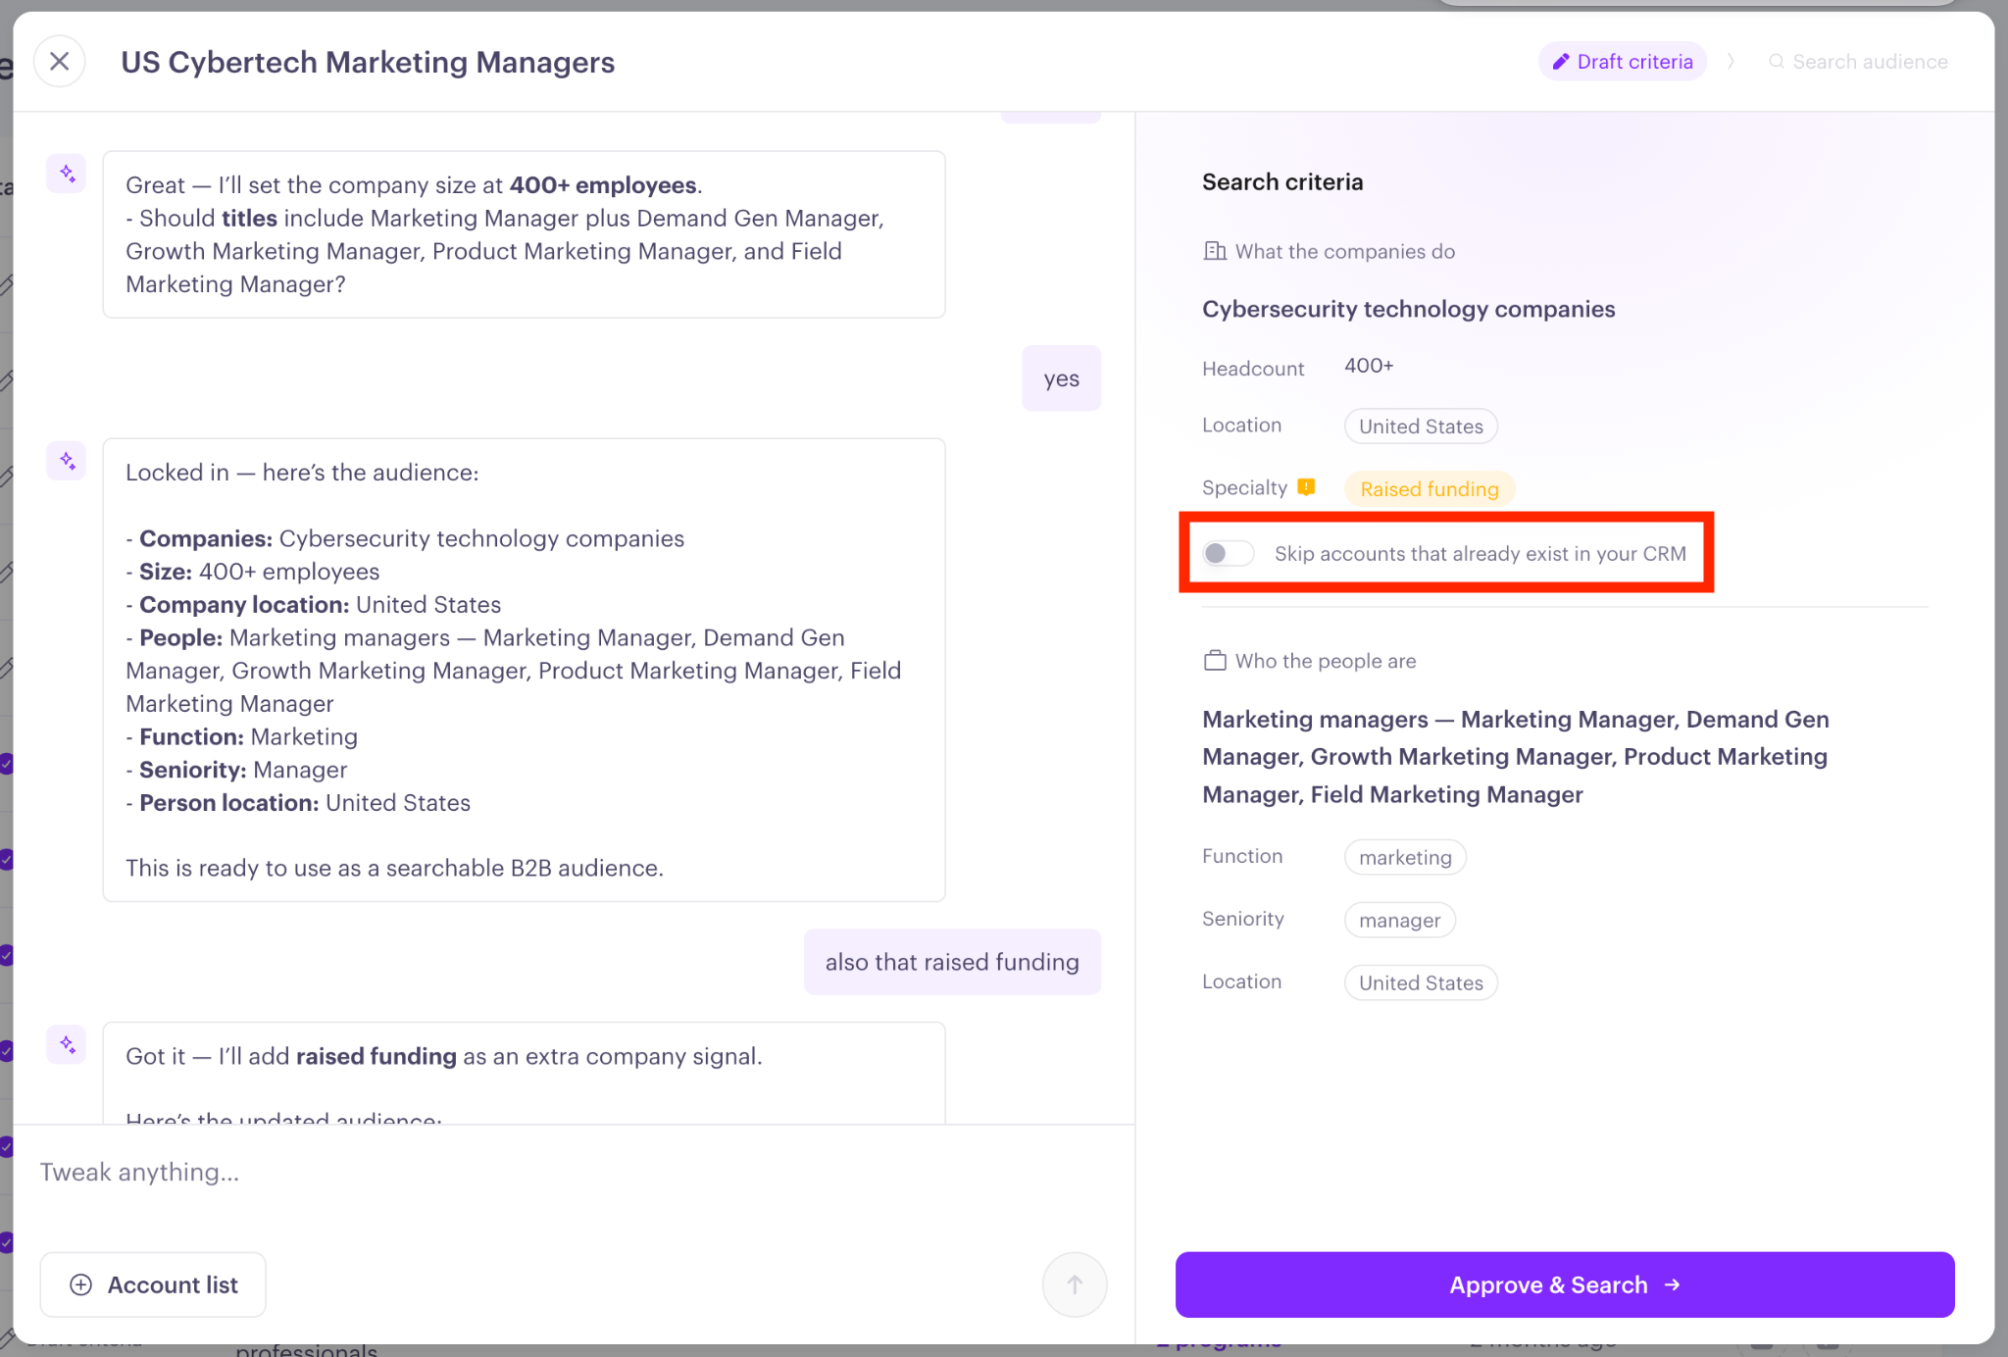Click 'This is ready to use' sentence
Viewport: 2008px width, 1357px height.
394,868
